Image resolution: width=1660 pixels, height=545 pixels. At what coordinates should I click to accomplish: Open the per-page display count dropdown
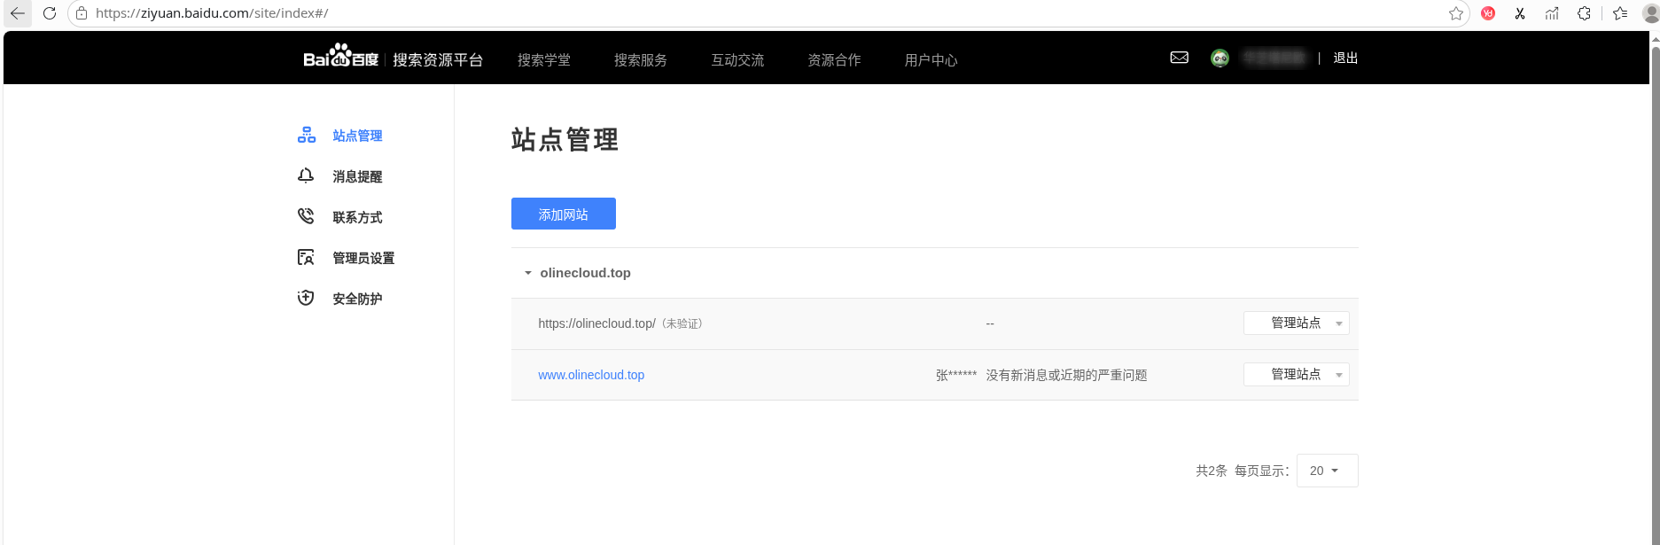click(x=1326, y=471)
